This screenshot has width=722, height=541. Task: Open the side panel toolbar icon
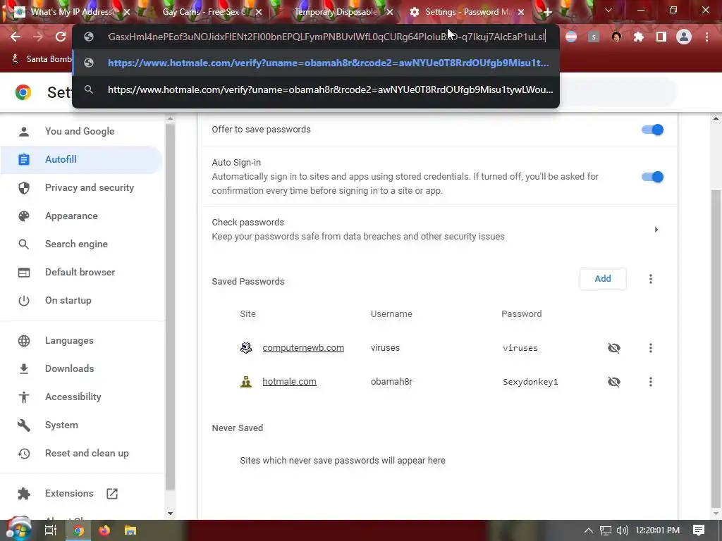point(661,37)
